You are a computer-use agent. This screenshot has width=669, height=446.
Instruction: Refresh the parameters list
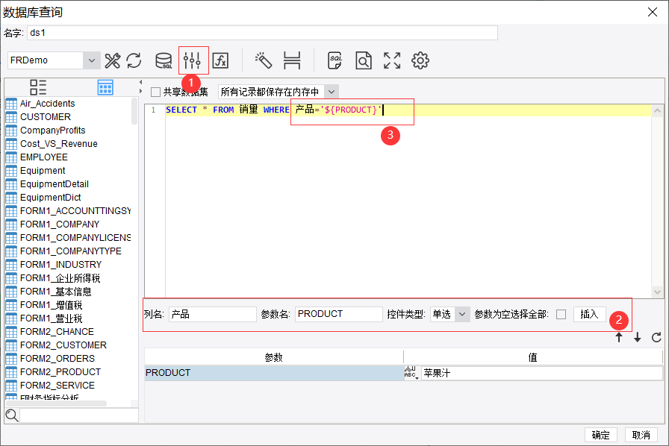pyautogui.click(x=656, y=337)
